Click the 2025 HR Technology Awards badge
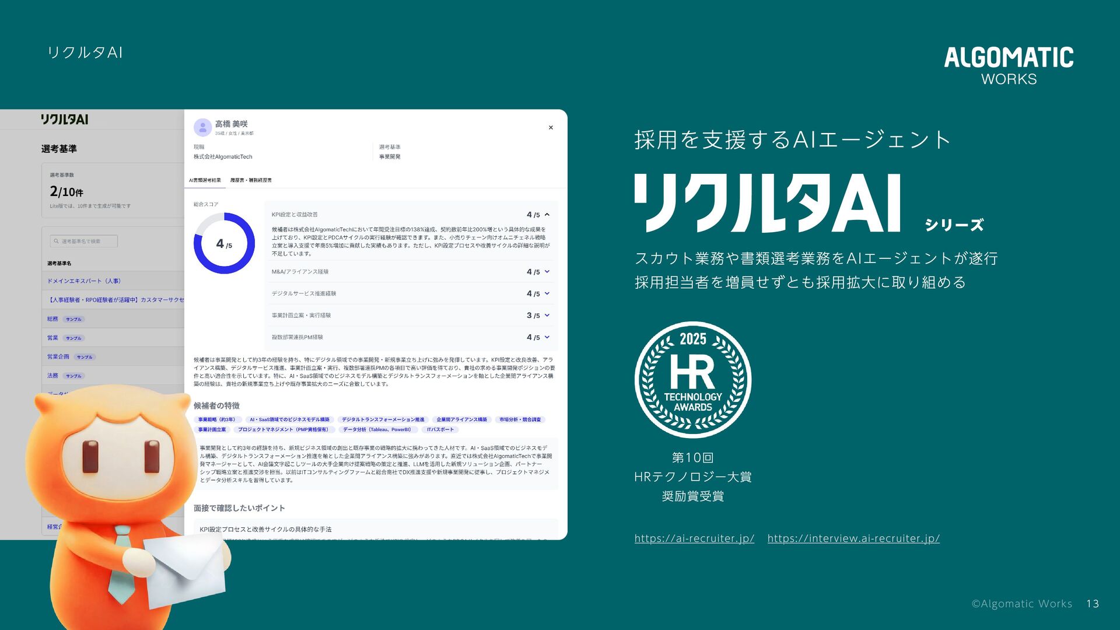Screen dimensions: 1120x630 click(x=692, y=380)
